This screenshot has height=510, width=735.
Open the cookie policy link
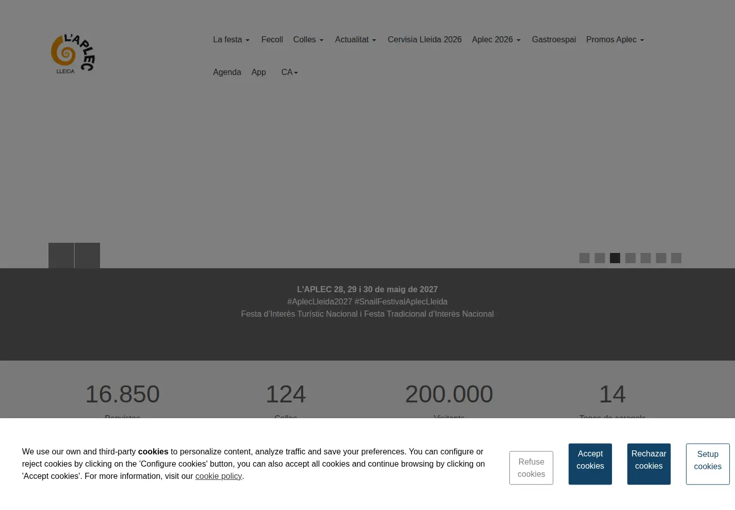[218, 476]
